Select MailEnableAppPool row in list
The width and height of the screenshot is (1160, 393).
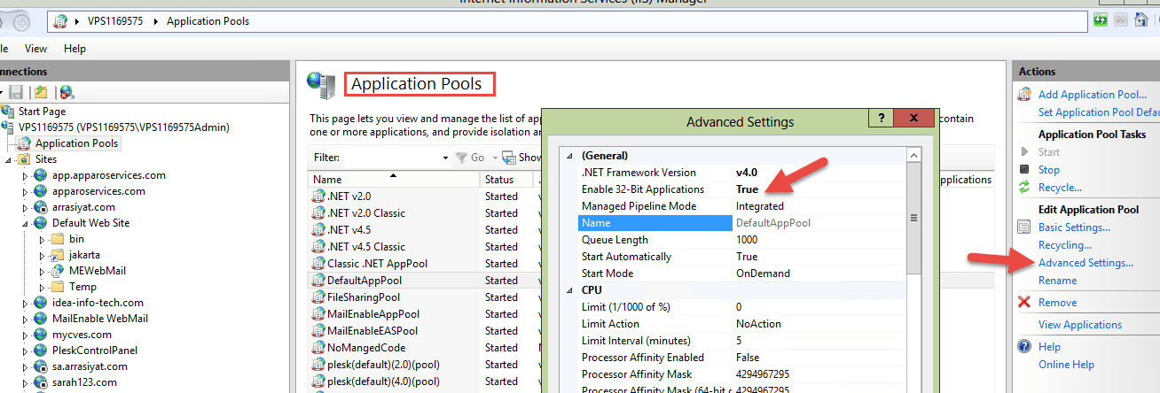pyautogui.click(x=425, y=314)
